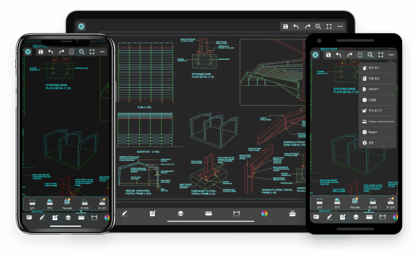The height and width of the screenshot is (262, 418).
Task: Choose length measurement on Android measure panel
Action: 320,203
